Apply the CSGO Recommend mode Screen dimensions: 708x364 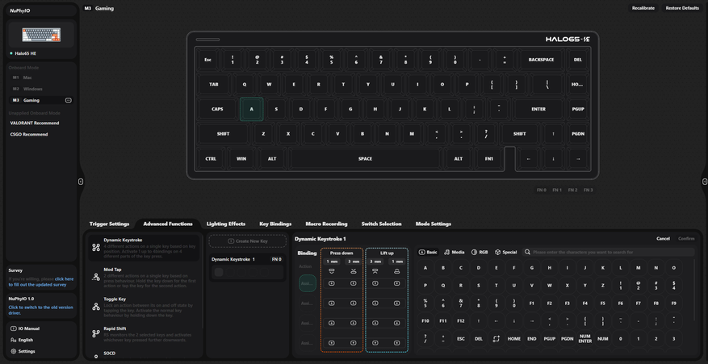(x=29, y=134)
